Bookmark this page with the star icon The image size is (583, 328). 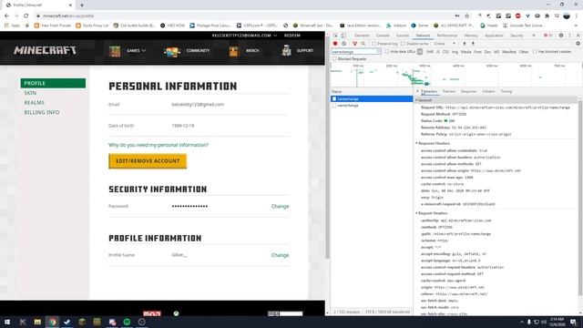[467, 15]
